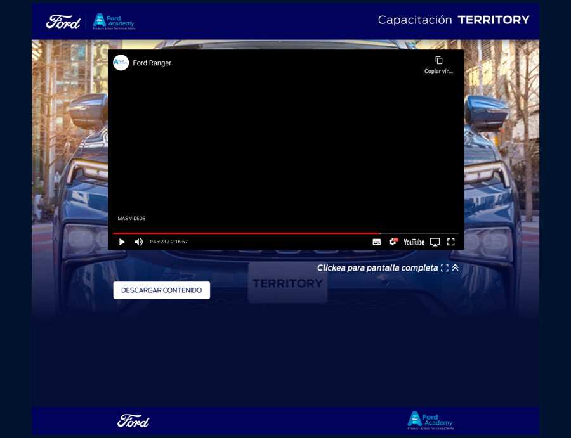571x438 pixels.
Task: Play the Ford Ranger video
Action: click(x=122, y=242)
